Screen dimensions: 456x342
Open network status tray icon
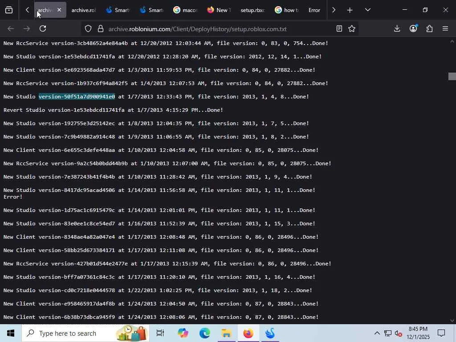(388, 333)
